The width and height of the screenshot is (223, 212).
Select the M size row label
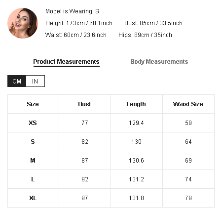(33, 161)
